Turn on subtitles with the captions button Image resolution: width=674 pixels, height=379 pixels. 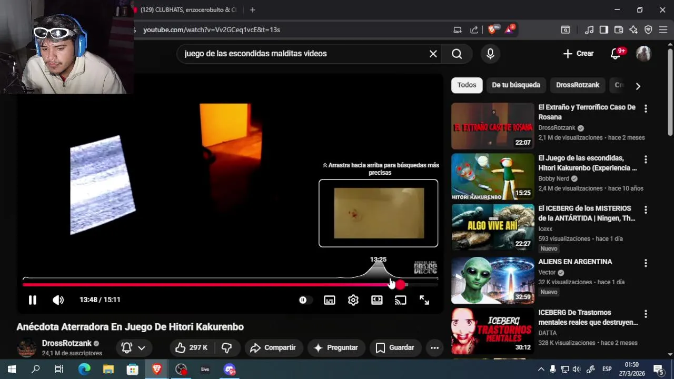coord(330,300)
